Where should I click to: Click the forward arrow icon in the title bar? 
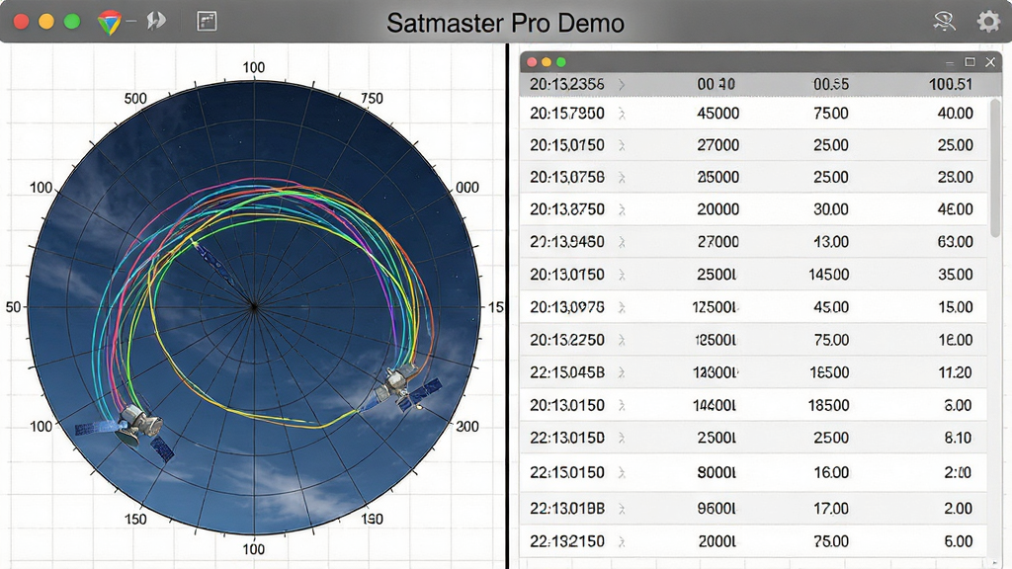pyautogui.click(x=156, y=22)
